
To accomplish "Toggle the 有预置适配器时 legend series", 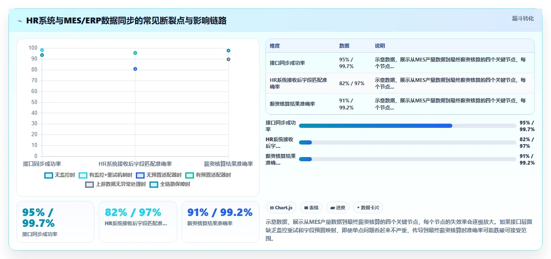I will [x=208, y=175].
